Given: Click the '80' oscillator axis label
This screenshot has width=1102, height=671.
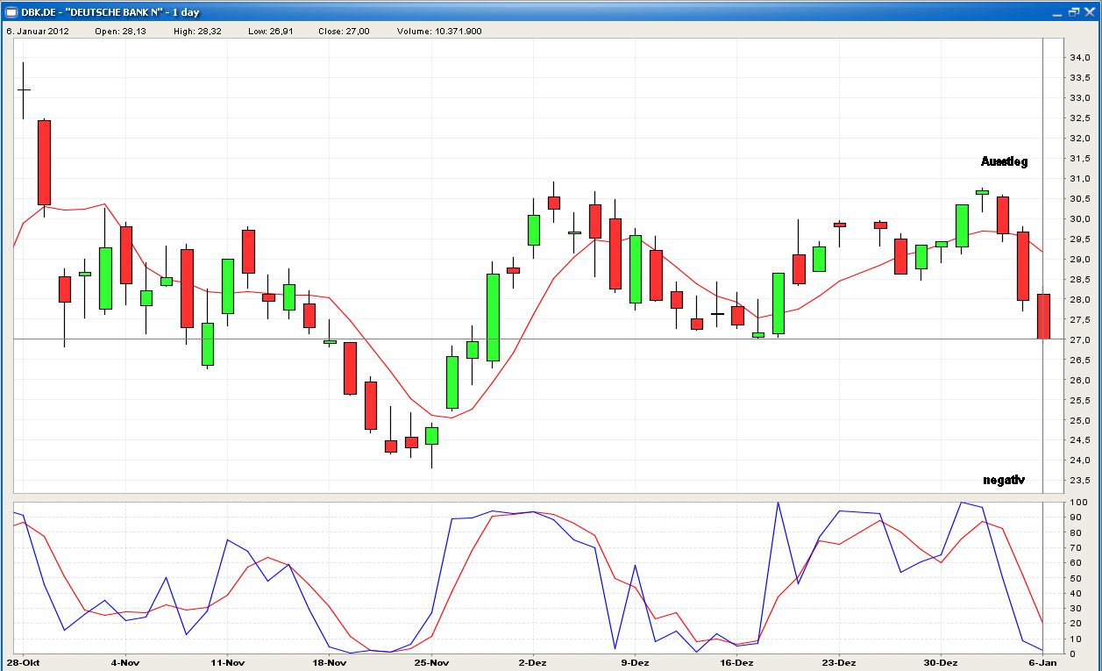Looking at the screenshot, I should 1075,533.
